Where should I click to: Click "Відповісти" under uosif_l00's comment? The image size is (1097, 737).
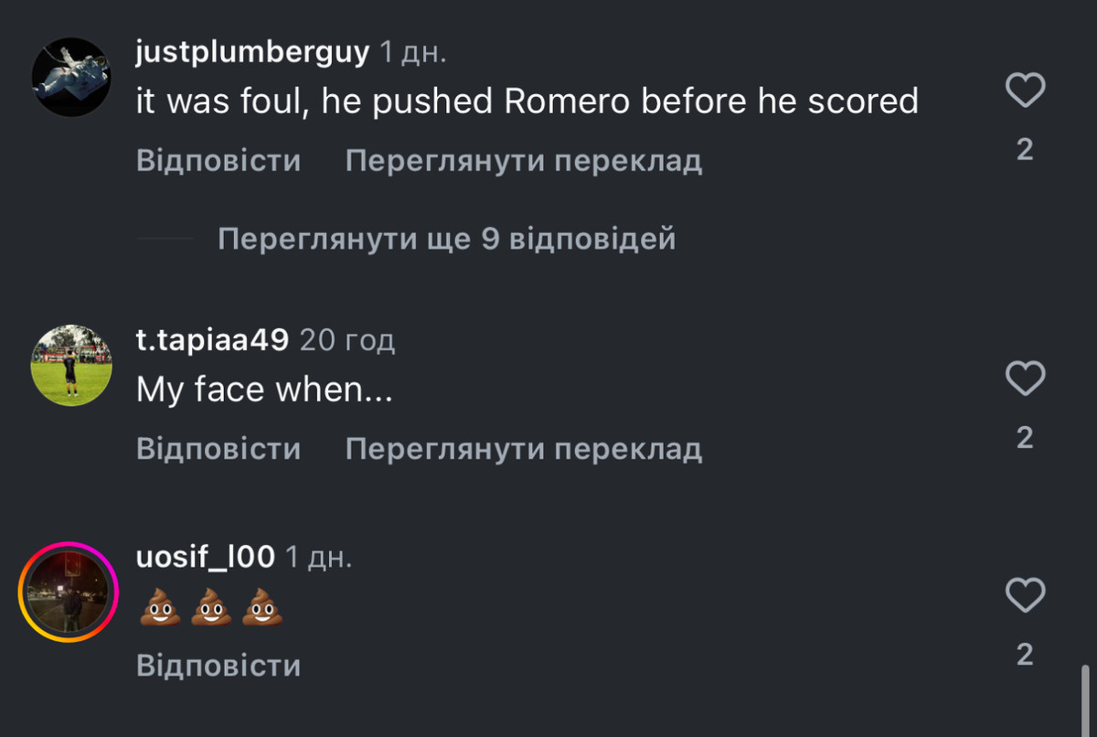(x=218, y=666)
